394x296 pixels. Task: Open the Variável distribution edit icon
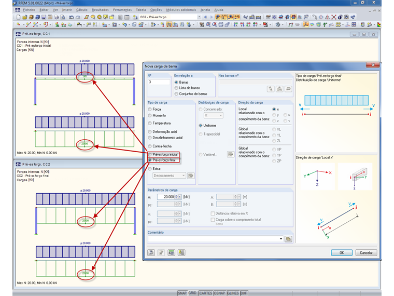(230, 154)
